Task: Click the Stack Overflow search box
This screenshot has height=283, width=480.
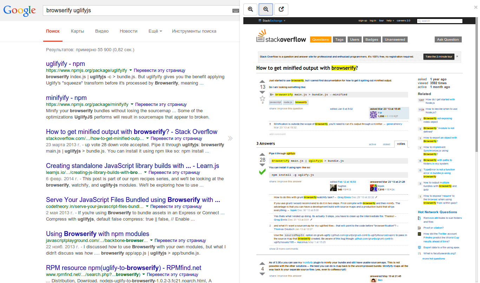Action: pyautogui.click(x=440, y=21)
